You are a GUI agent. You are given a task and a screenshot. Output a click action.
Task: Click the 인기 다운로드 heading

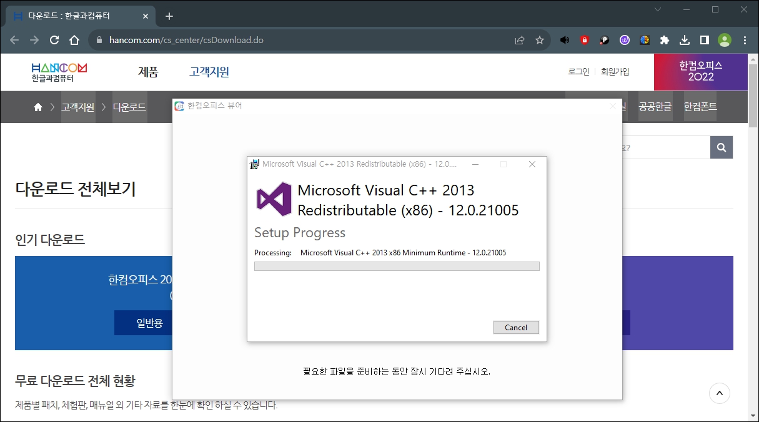pyautogui.click(x=50, y=240)
